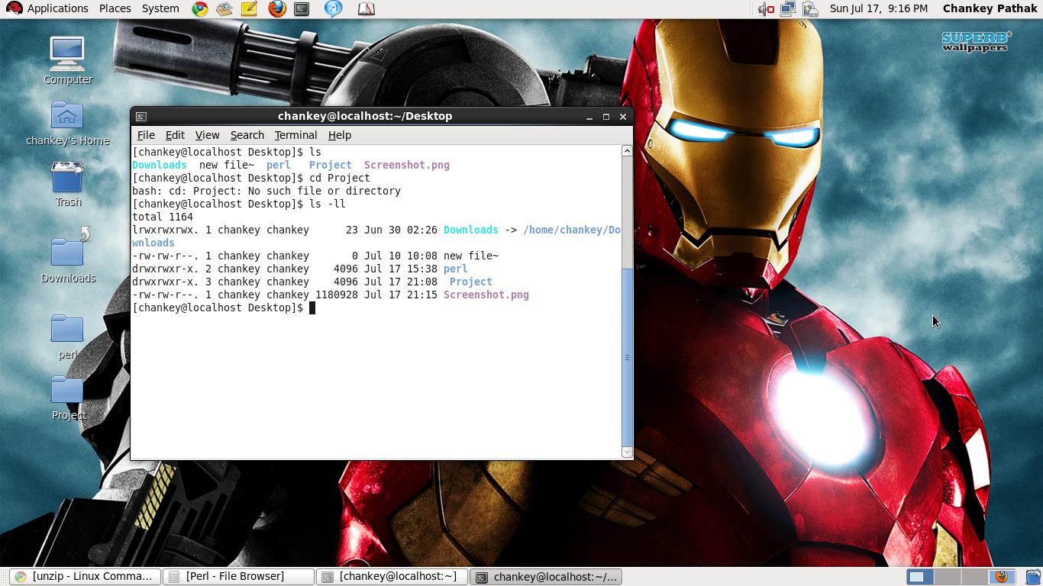Viewport: 1043px width, 586px height.
Task: Click 'Jun 30 02:26' date in listing
Action: pos(401,230)
